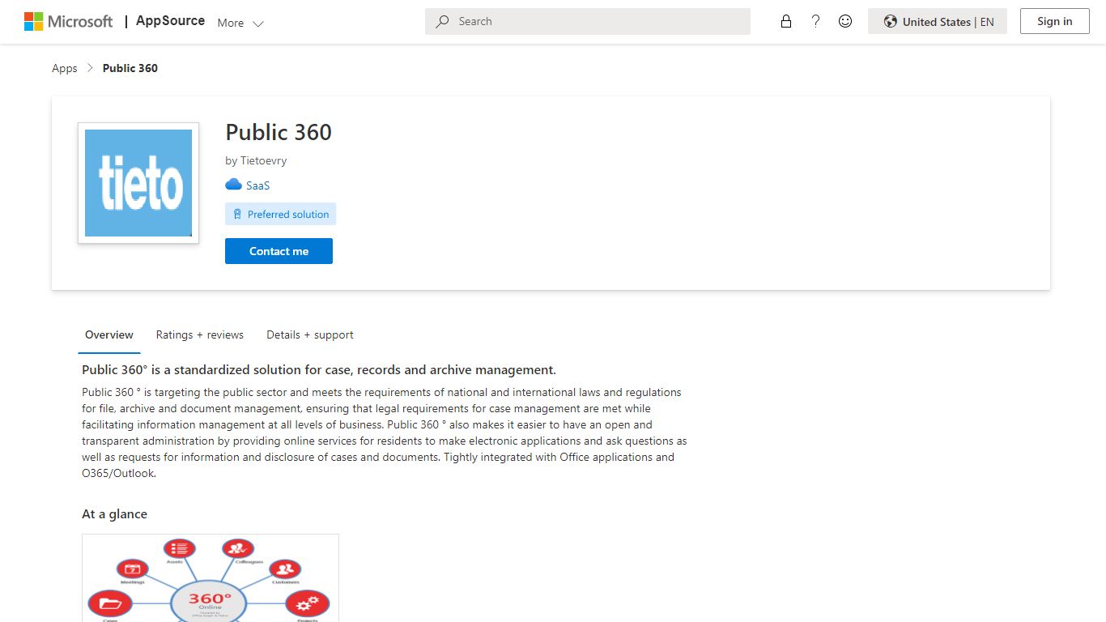Open the help question mark icon
The image size is (1106, 622).
(815, 22)
